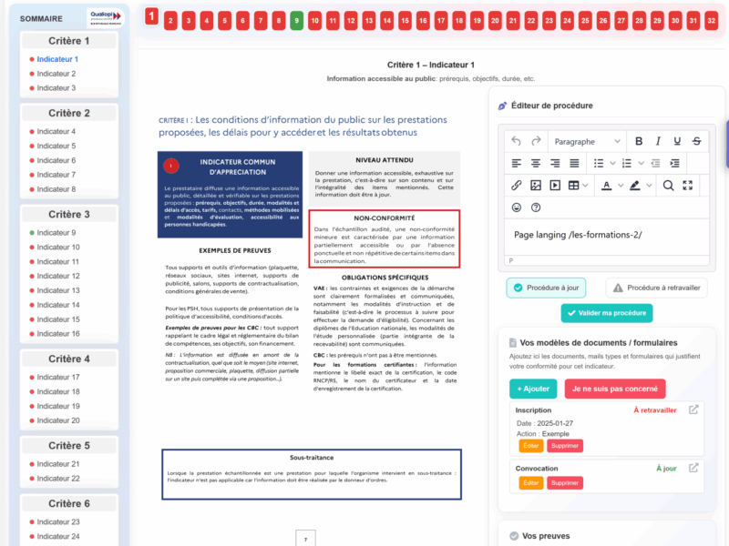Open the fullscreen editor icon

[686, 185]
